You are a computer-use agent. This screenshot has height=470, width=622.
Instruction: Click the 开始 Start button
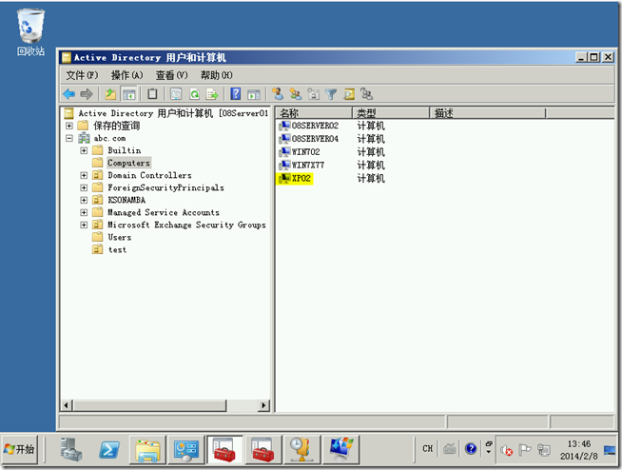(x=19, y=449)
